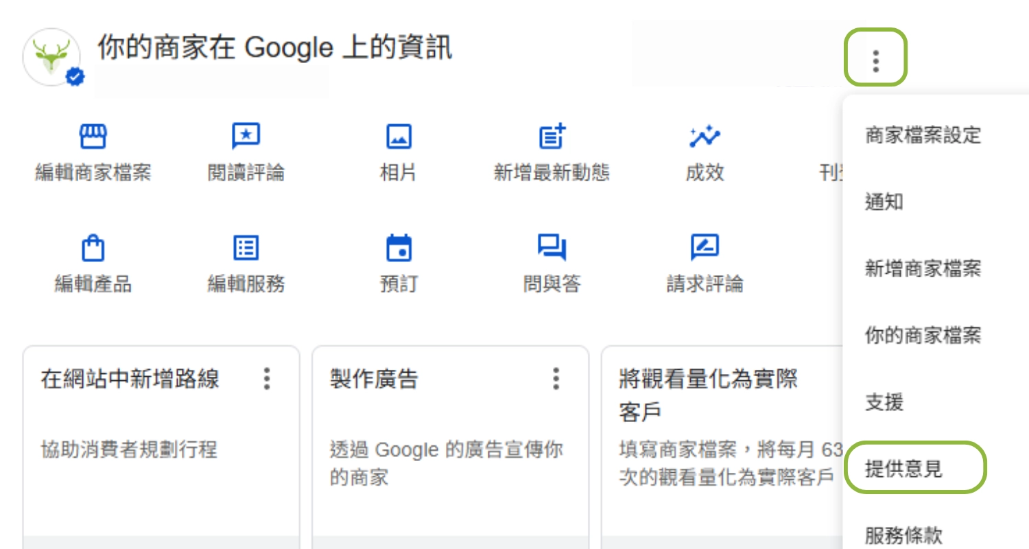The image size is (1029, 549).
Task: Open 閱讀評論 review star icon
Action: 246,137
